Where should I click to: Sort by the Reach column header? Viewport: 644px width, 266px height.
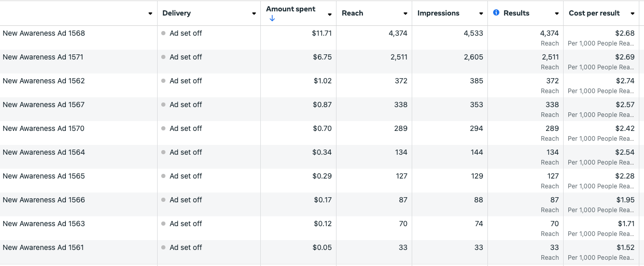point(353,13)
